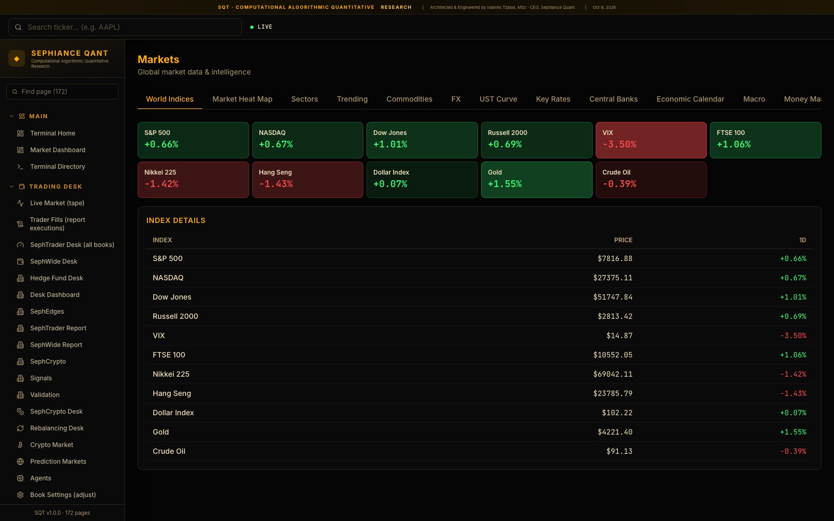This screenshot has height=521, width=834.
Task: Click the Terminal Home sidebar icon
Action: [x=20, y=133]
